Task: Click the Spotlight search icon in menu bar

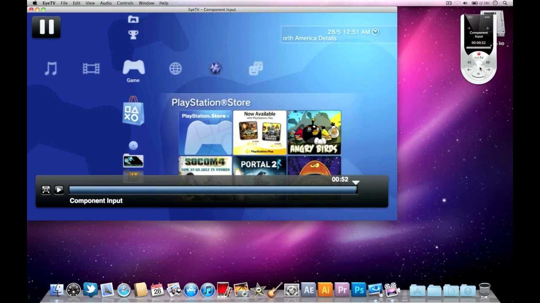Action: coord(505,3)
